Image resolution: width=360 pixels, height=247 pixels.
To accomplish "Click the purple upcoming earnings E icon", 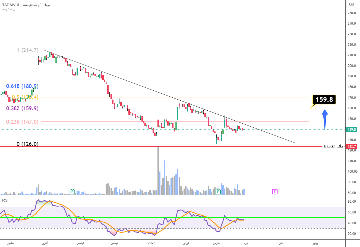I will pos(275,192).
